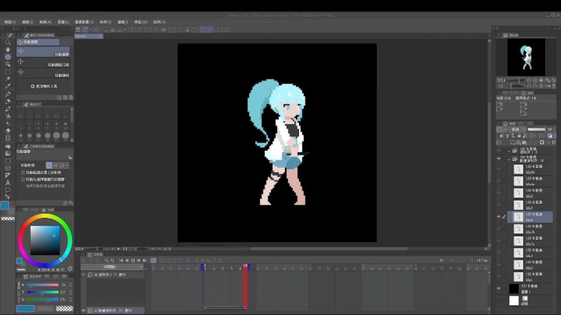Open the 視窗(W) menu
This screenshot has width=561, height=315.
(141, 22)
